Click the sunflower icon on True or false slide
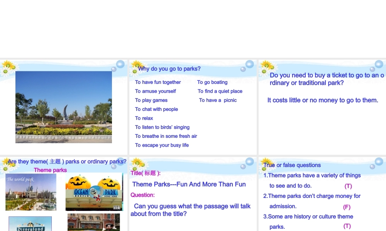Screen dimensions: 386x231 tap(267, 164)
